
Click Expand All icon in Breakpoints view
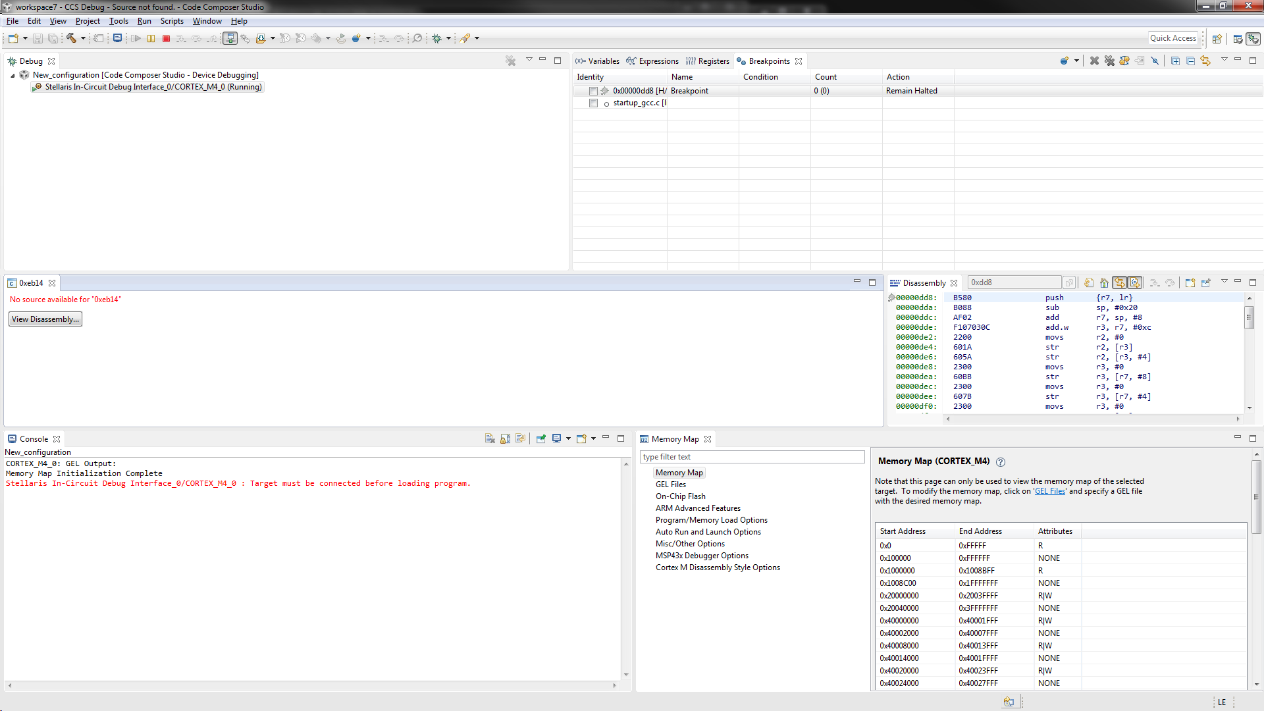(1175, 61)
